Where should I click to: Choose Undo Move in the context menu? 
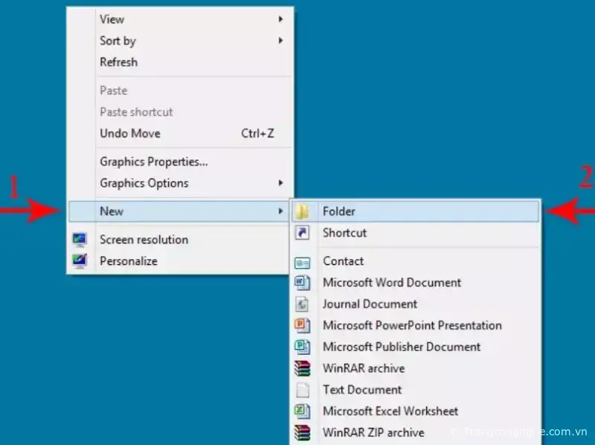(x=130, y=134)
